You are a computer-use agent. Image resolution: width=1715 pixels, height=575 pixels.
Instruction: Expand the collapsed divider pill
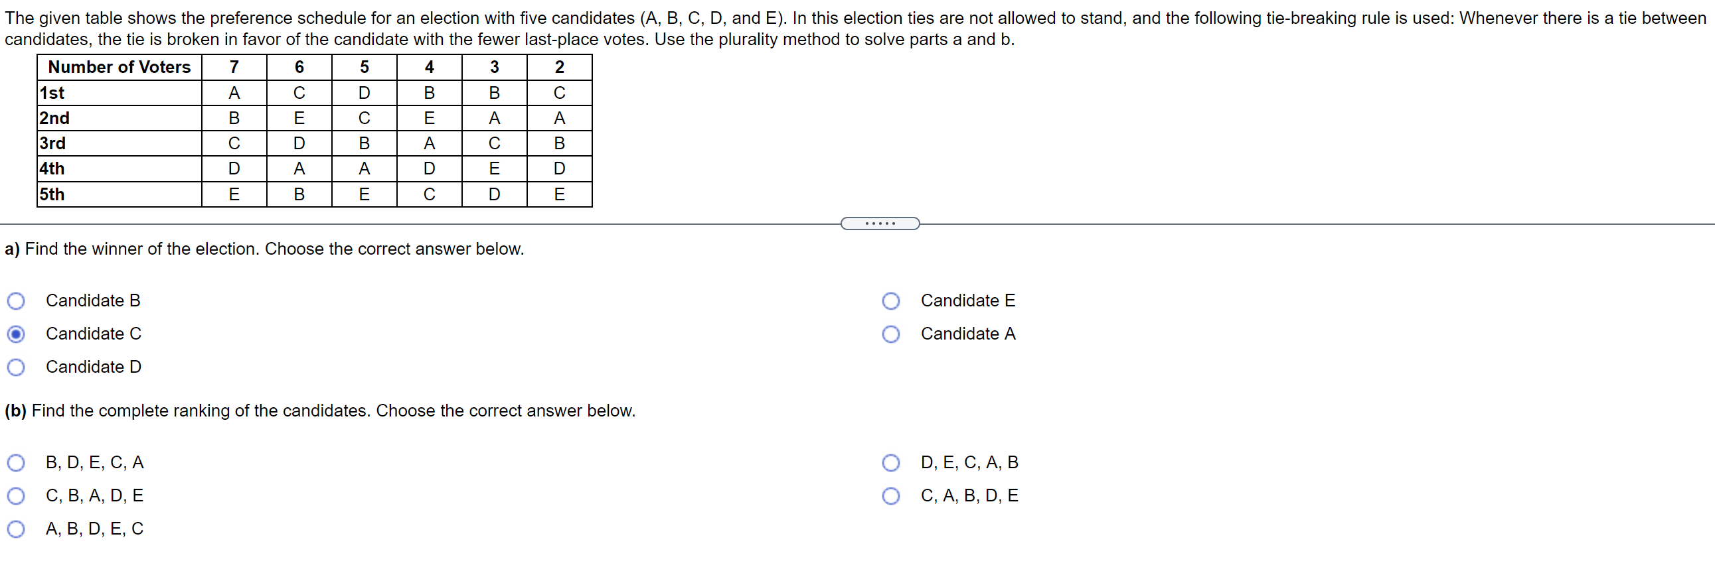coord(880,223)
